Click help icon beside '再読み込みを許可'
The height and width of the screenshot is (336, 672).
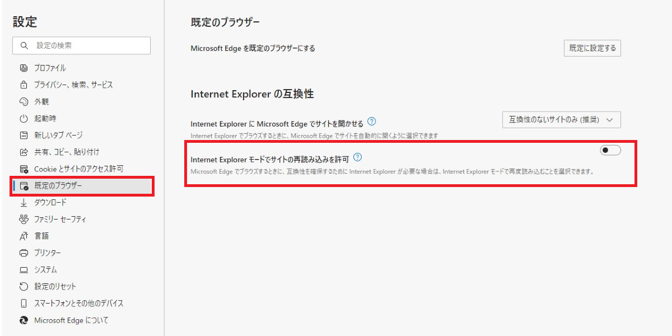(x=358, y=157)
